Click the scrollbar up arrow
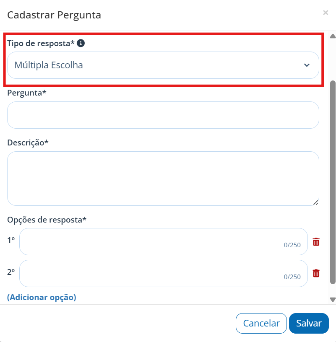This screenshot has height=342, width=336. 333,36
